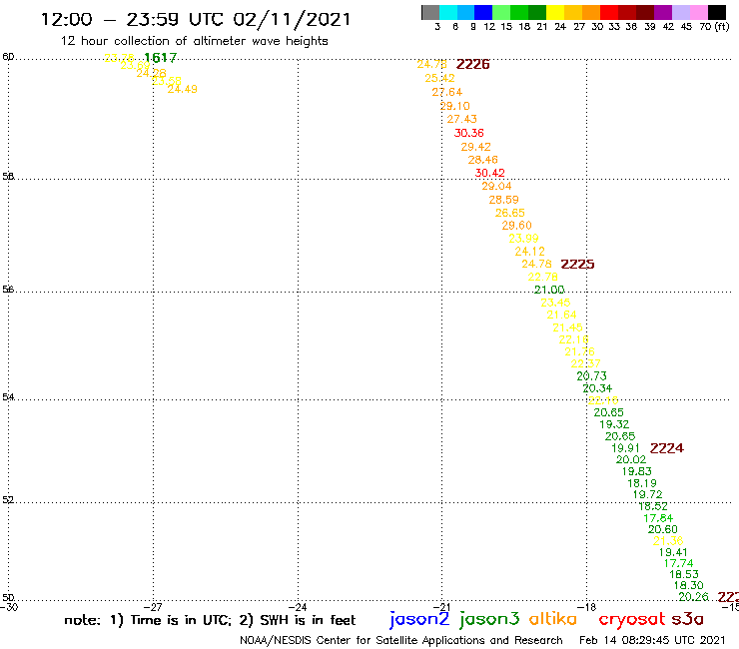739x649 pixels.
Task: Click the purple legend color swatch
Action: (663, 12)
